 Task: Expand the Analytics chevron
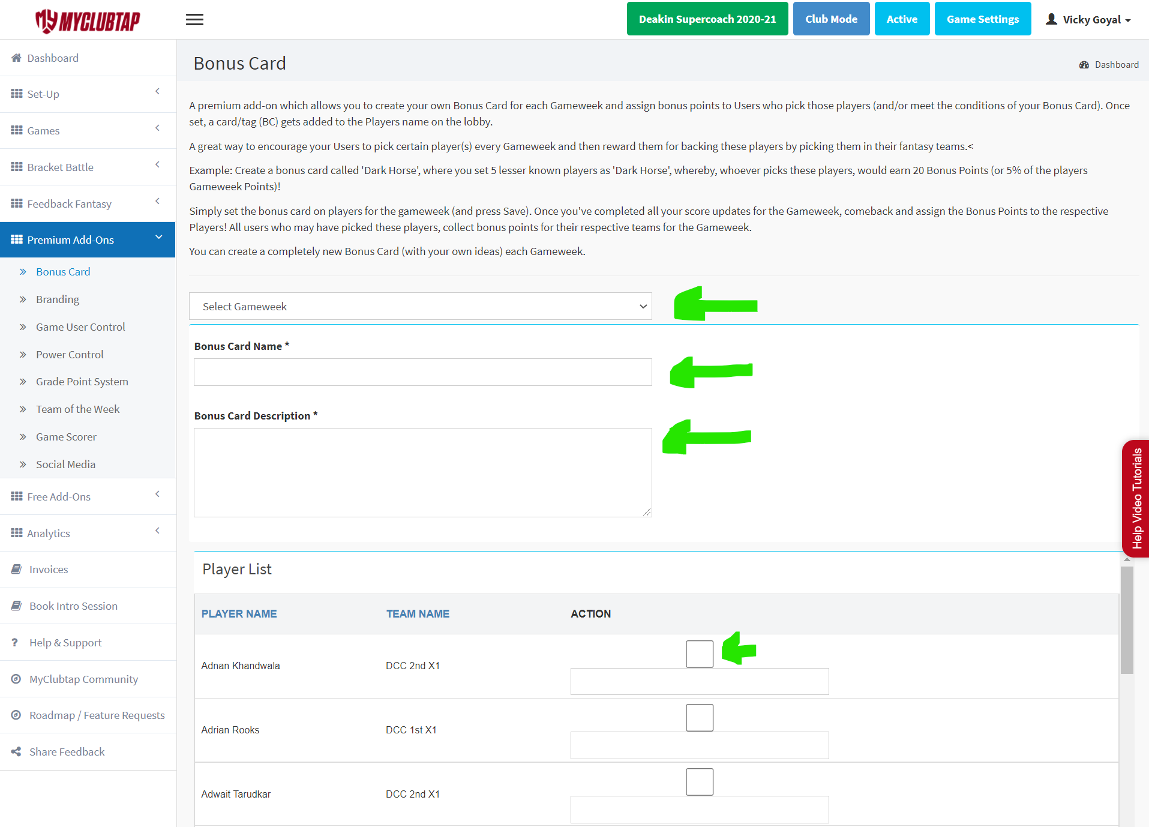click(x=157, y=531)
